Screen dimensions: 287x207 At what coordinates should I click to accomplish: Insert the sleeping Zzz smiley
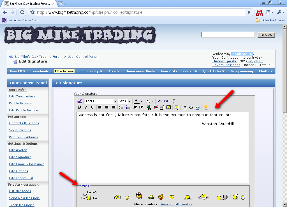[x=235, y=197]
